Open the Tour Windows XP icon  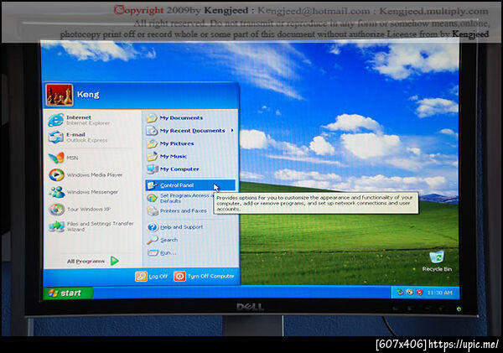(57, 210)
